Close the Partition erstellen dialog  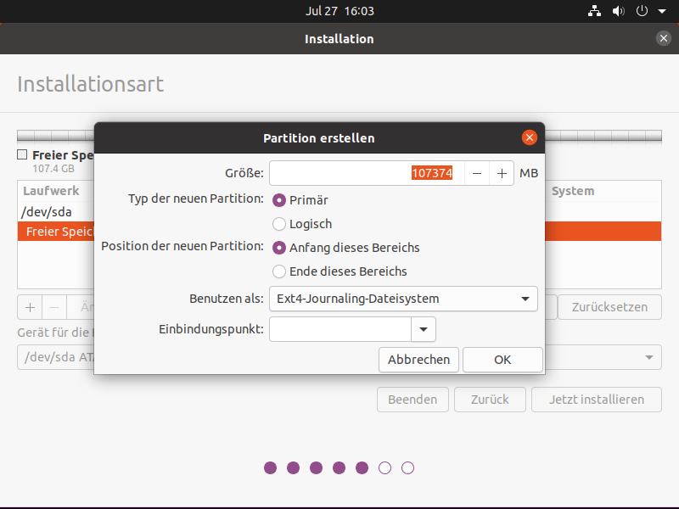pyautogui.click(x=530, y=137)
